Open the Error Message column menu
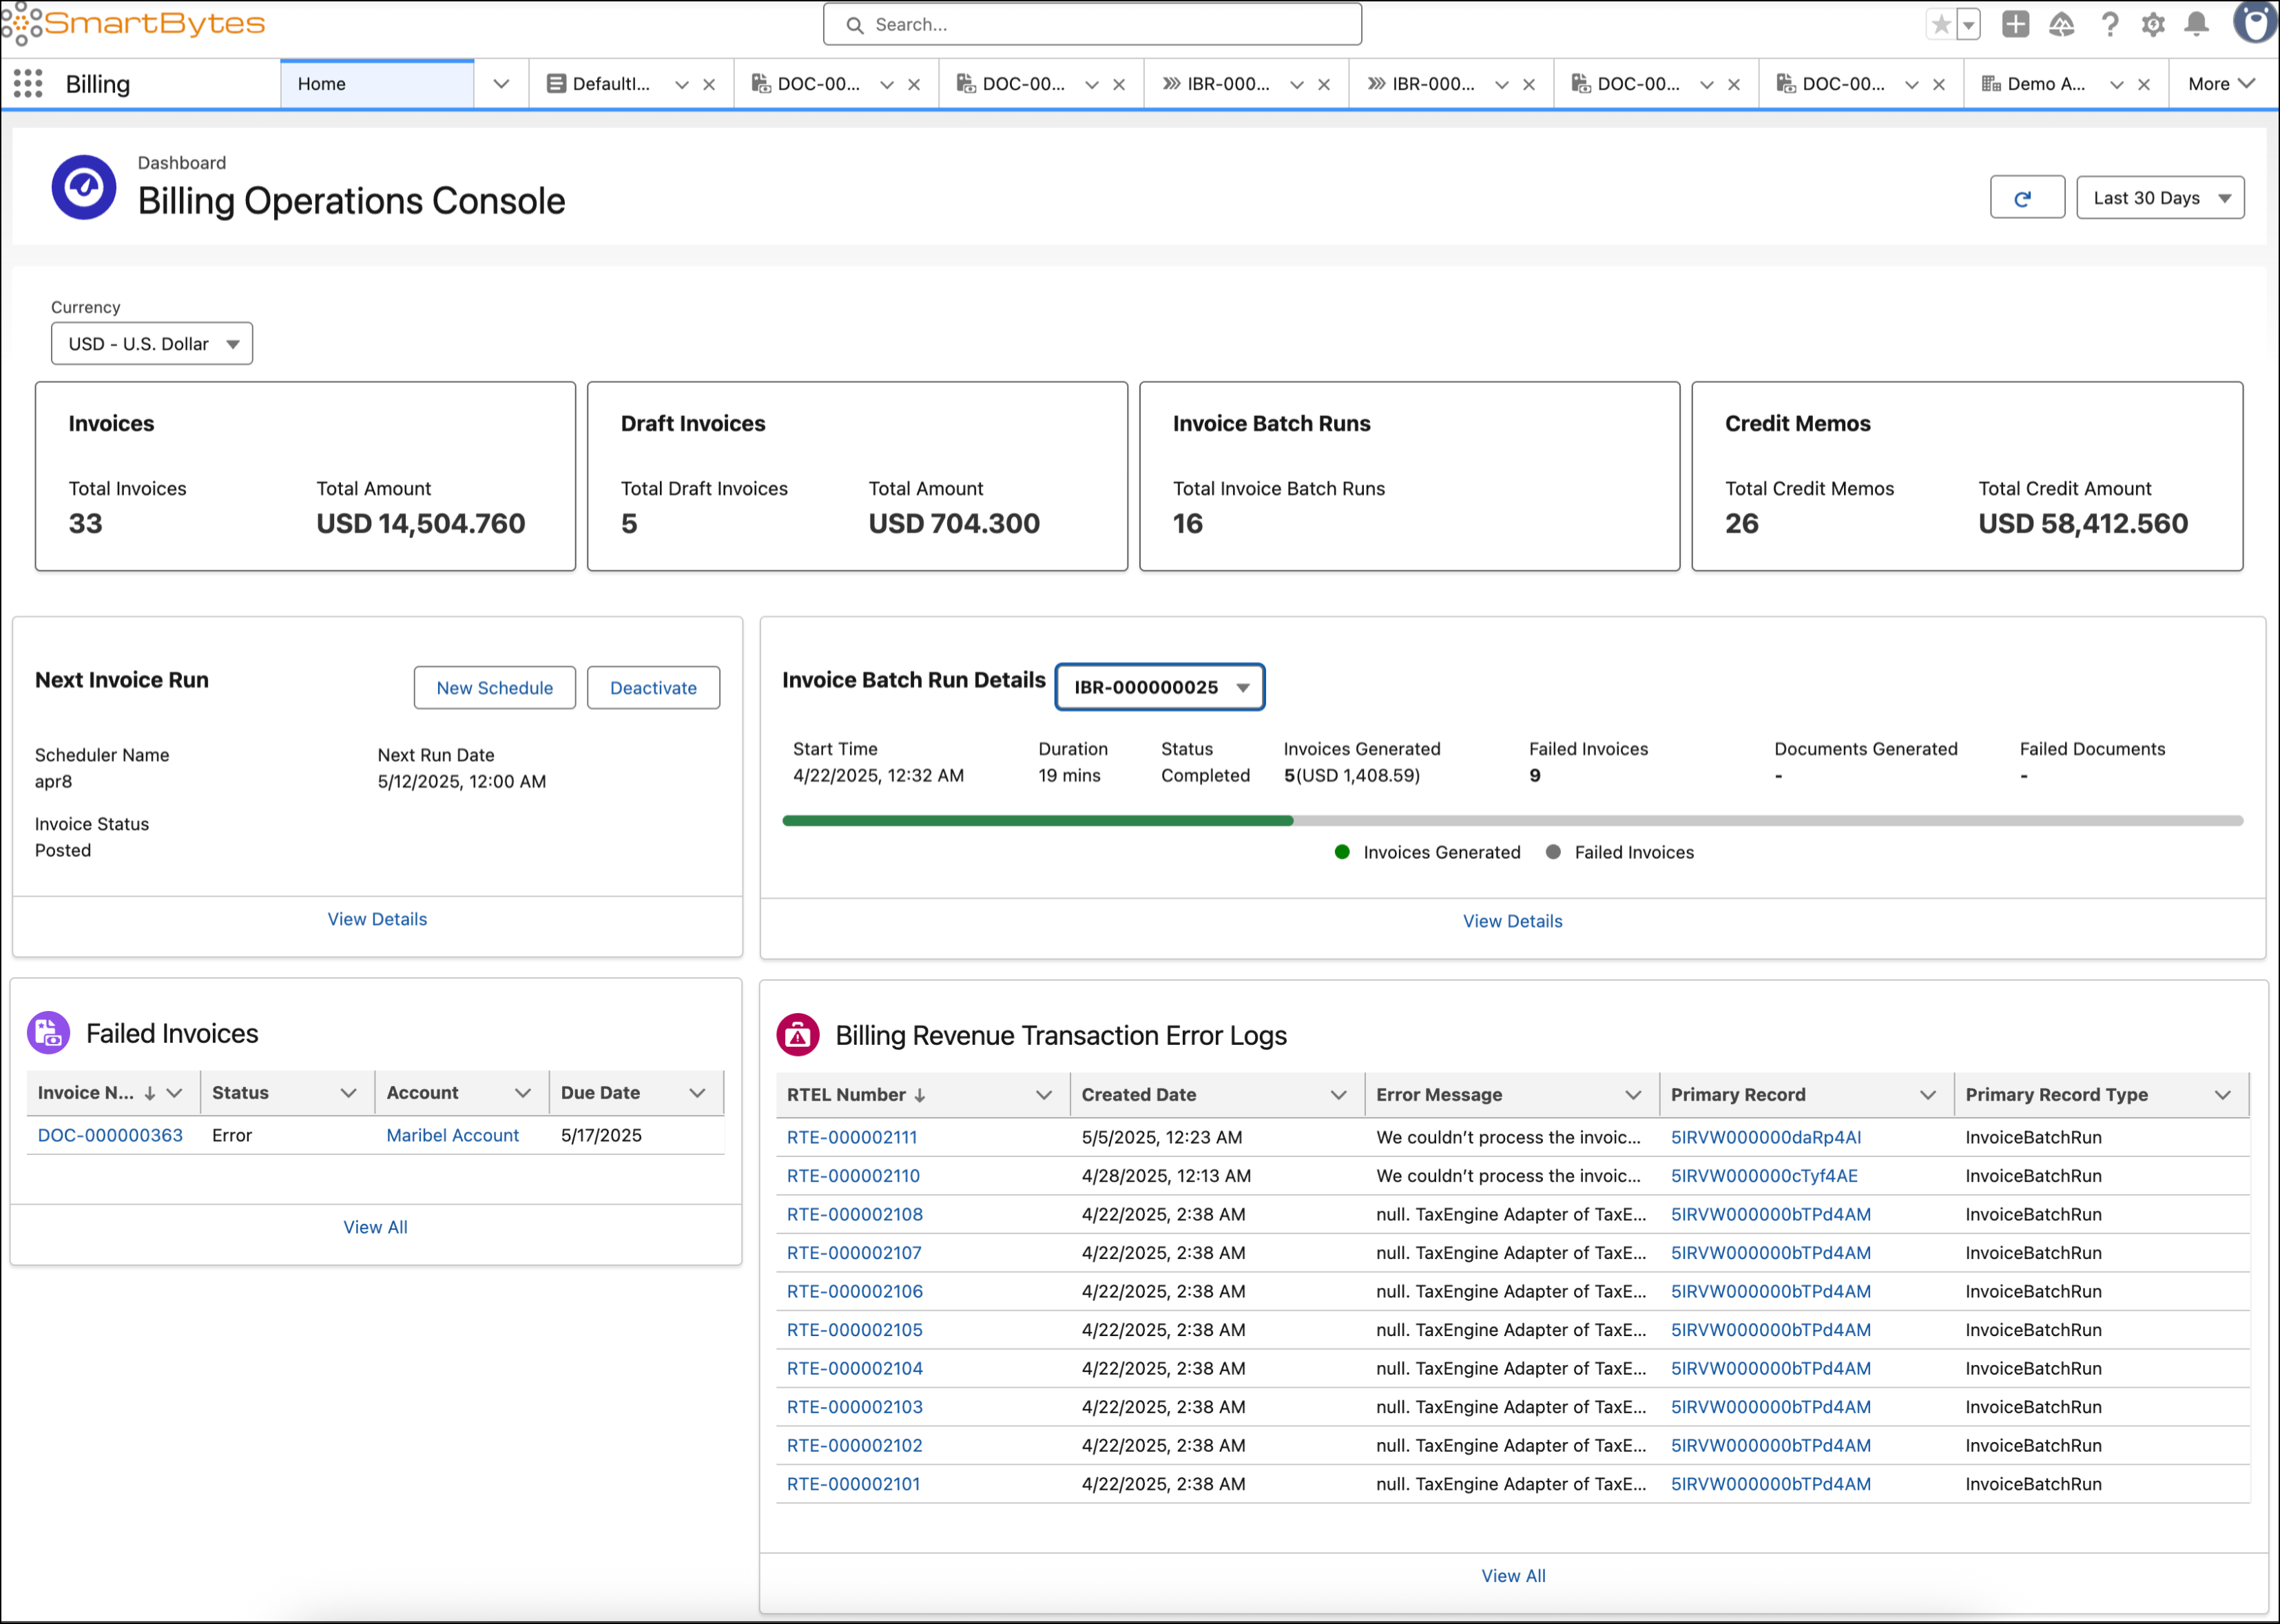Image resolution: width=2280 pixels, height=1624 pixels. pos(1634,1095)
